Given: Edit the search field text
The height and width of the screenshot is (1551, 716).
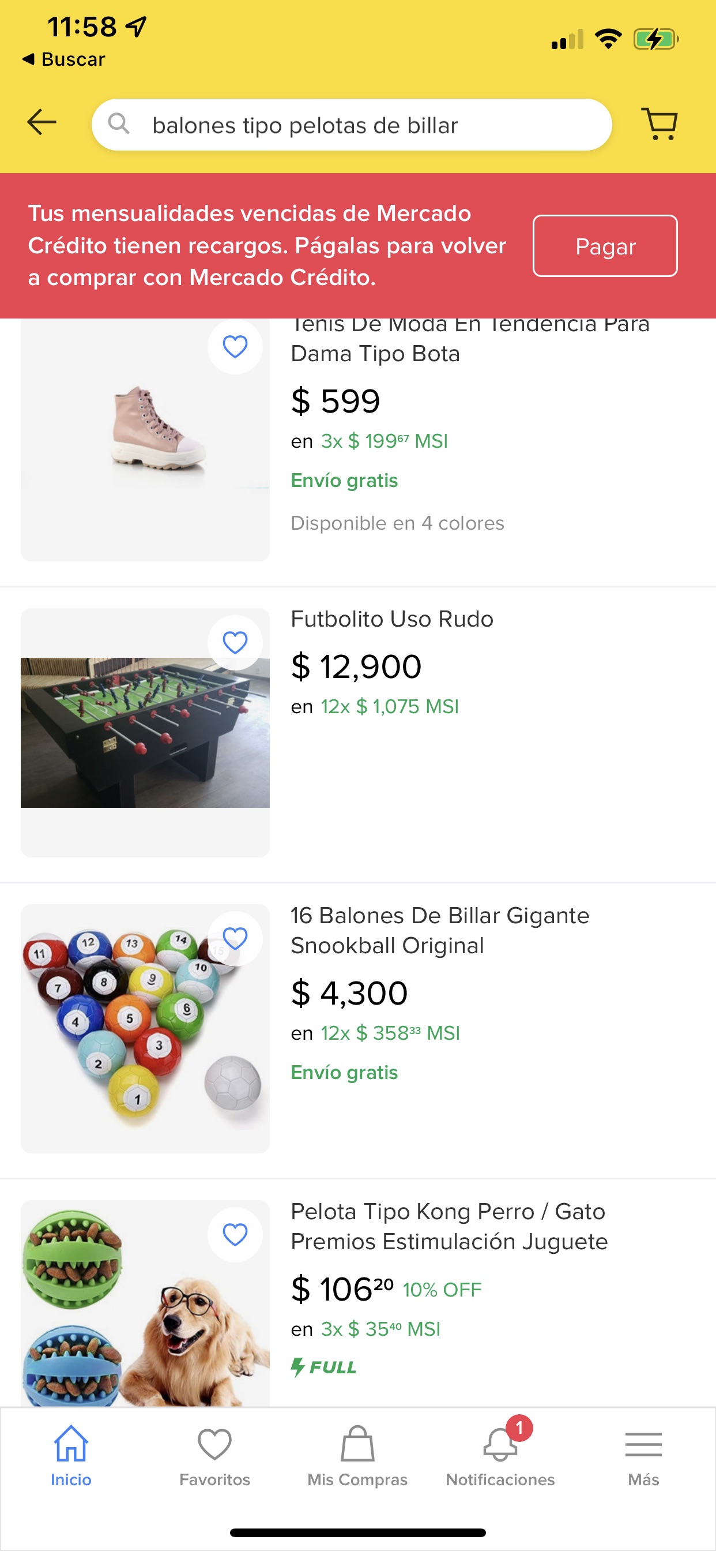Looking at the screenshot, I should point(361,125).
